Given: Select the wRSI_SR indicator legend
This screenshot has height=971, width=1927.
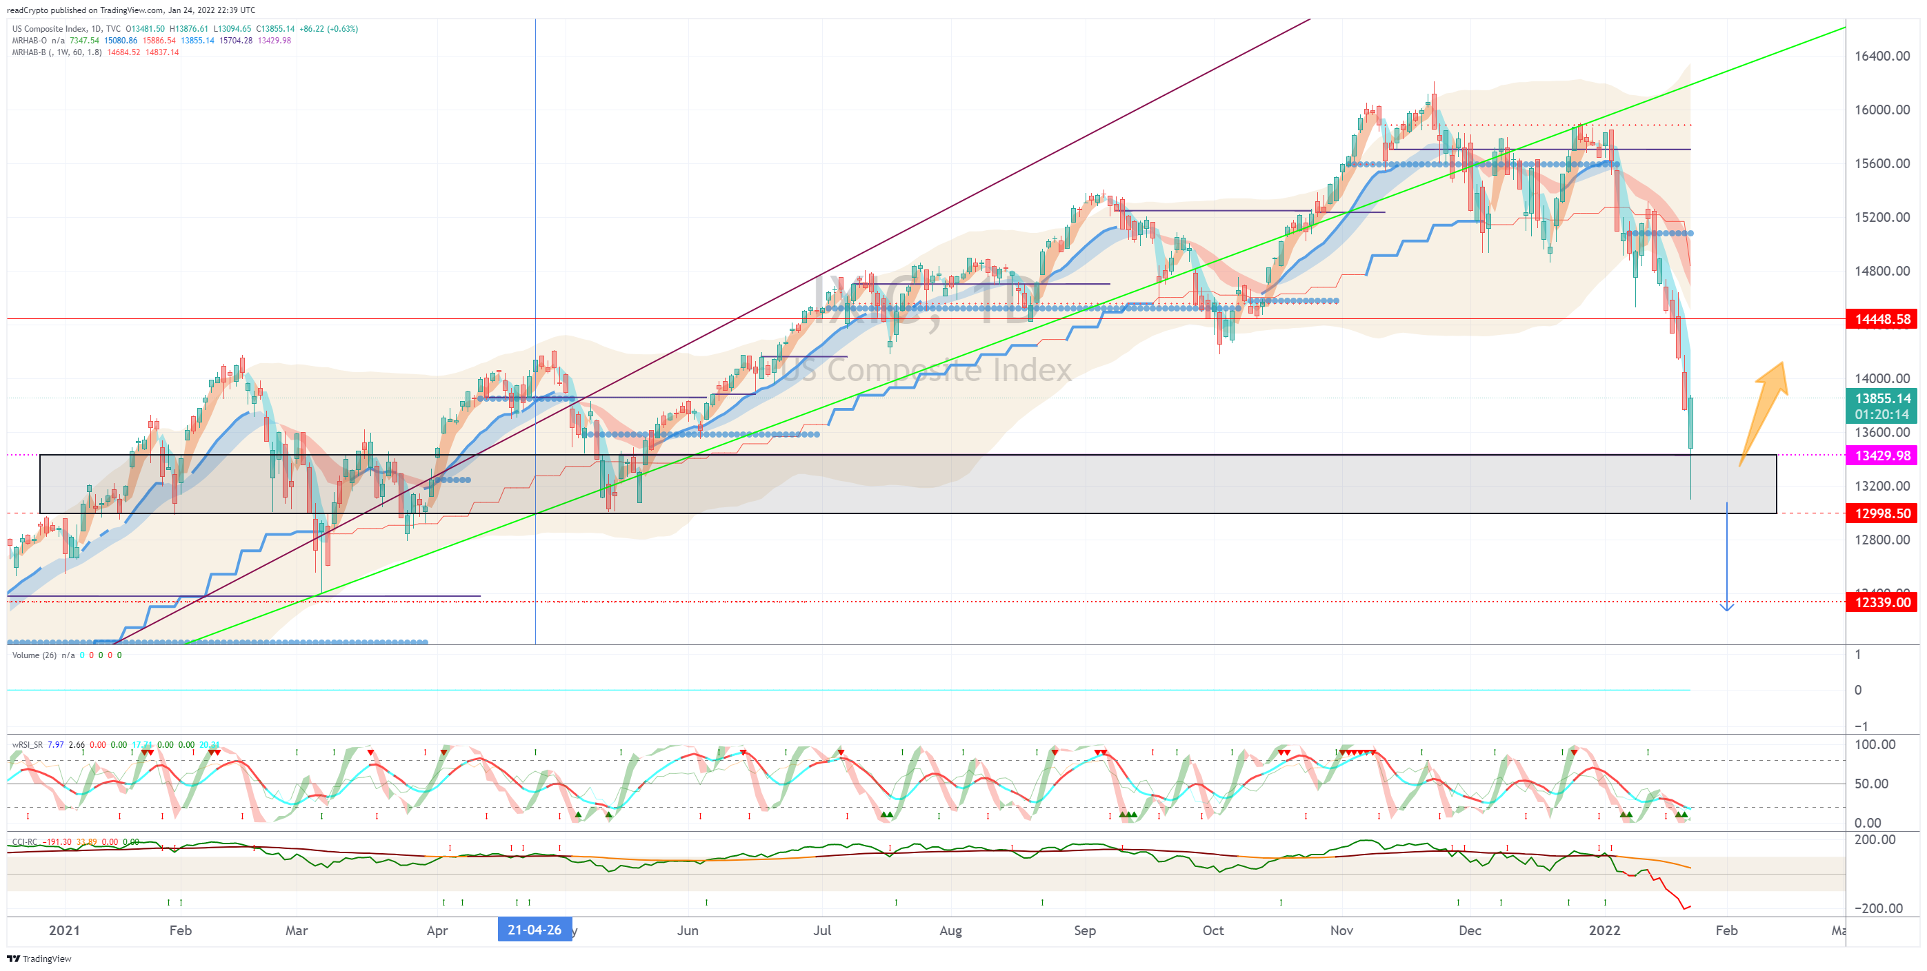Looking at the screenshot, I should coord(27,744).
